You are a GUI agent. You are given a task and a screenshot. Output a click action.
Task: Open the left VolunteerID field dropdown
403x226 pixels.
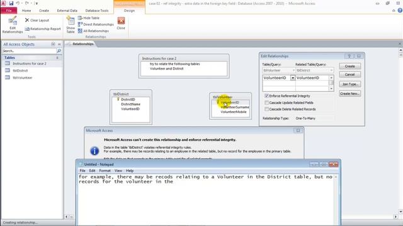click(293, 78)
